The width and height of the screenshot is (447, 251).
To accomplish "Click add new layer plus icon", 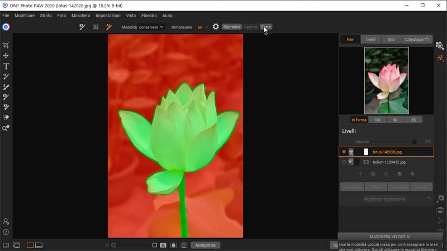I will point(360,174).
